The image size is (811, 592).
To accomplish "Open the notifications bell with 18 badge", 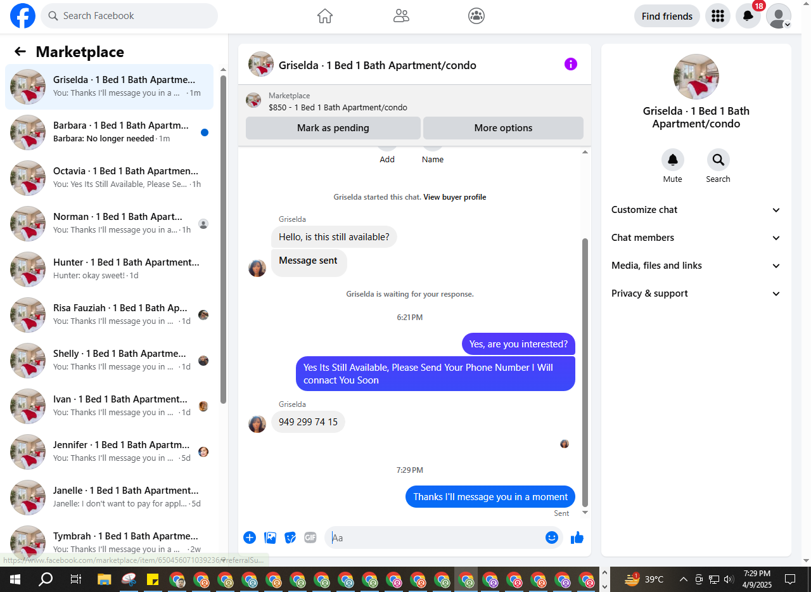I will 748,16.
